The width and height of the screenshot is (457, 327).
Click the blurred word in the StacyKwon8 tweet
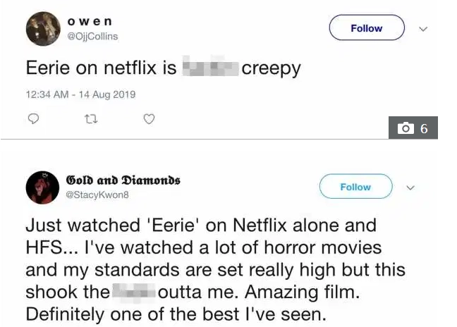(x=133, y=292)
